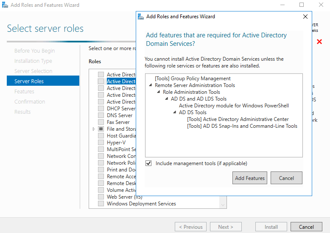Collapse Role Administration Tools node

click(x=159, y=92)
